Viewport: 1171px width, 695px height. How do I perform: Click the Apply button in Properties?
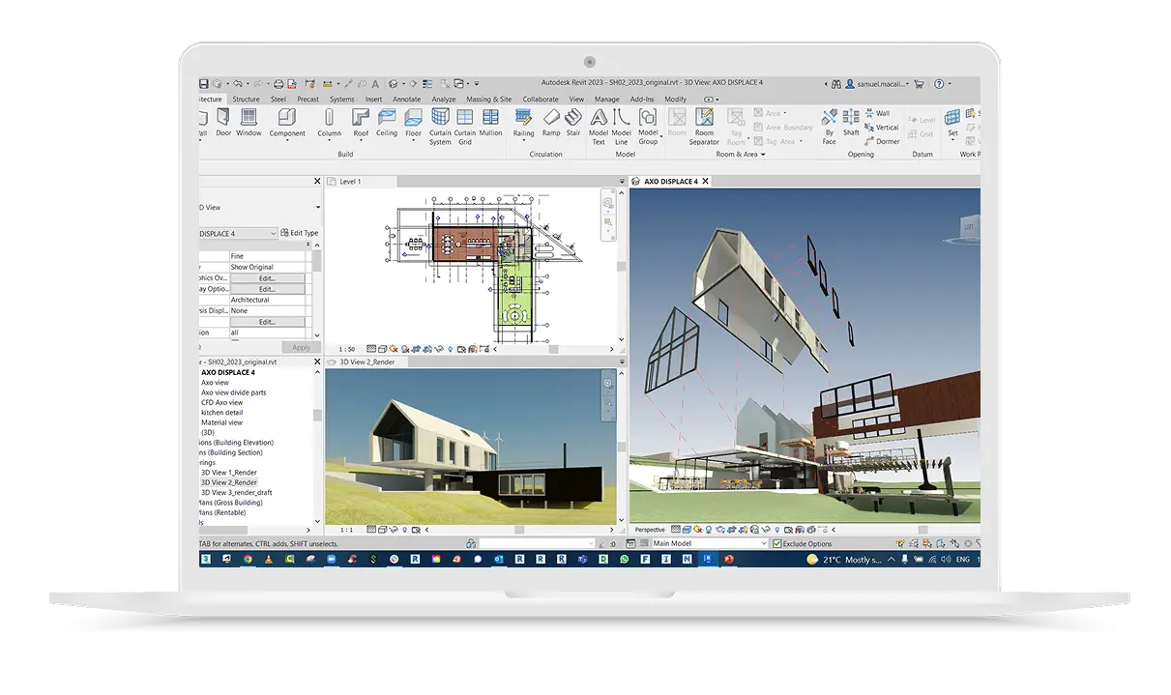[x=301, y=347]
